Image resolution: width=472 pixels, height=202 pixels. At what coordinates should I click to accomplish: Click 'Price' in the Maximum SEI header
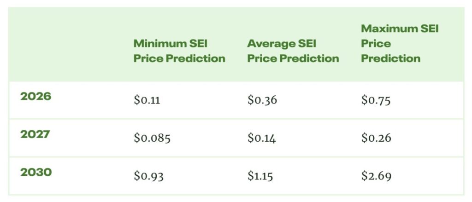(x=376, y=44)
